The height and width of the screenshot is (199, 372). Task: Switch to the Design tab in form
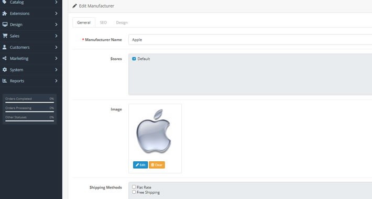click(x=122, y=23)
